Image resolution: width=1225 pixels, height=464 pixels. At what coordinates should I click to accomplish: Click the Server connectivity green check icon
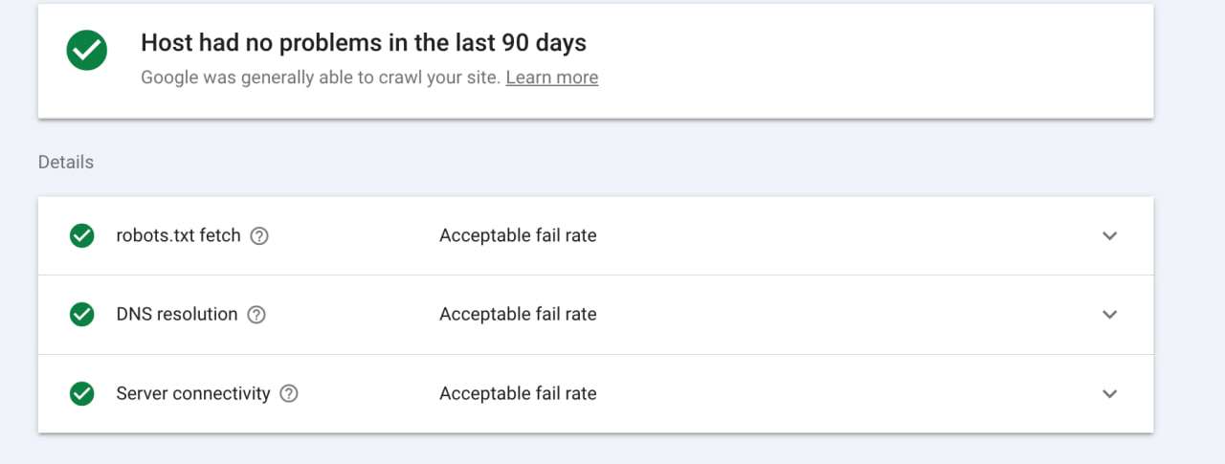tap(82, 393)
